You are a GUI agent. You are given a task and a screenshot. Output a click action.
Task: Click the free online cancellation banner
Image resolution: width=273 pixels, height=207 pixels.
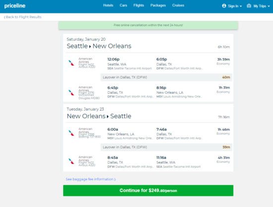point(148,25)
